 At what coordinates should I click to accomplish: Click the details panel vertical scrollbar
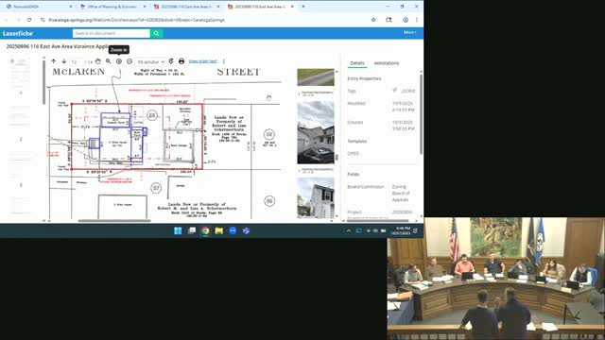click(x=421, y=113)
